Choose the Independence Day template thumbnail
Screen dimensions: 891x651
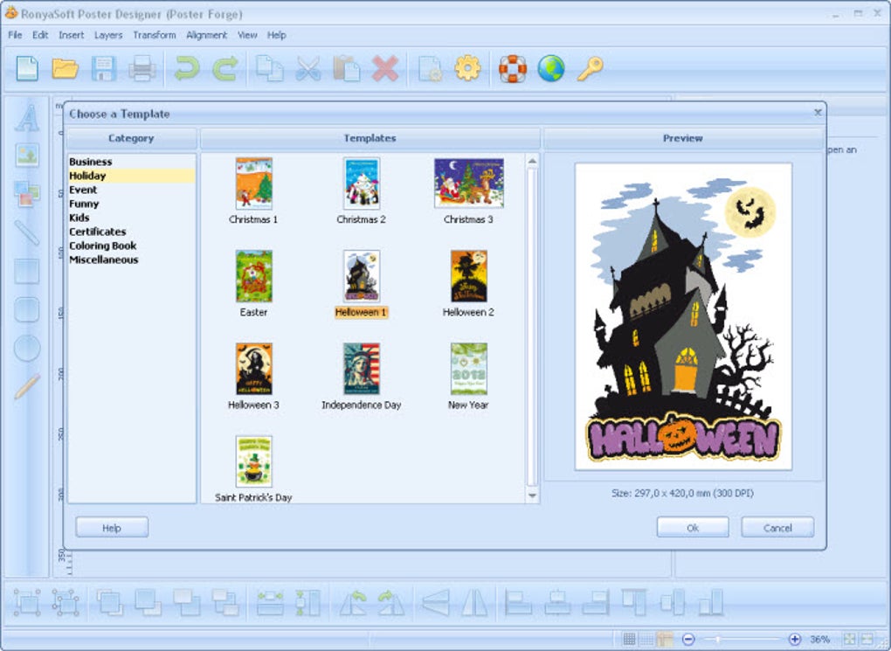point(362,369)
